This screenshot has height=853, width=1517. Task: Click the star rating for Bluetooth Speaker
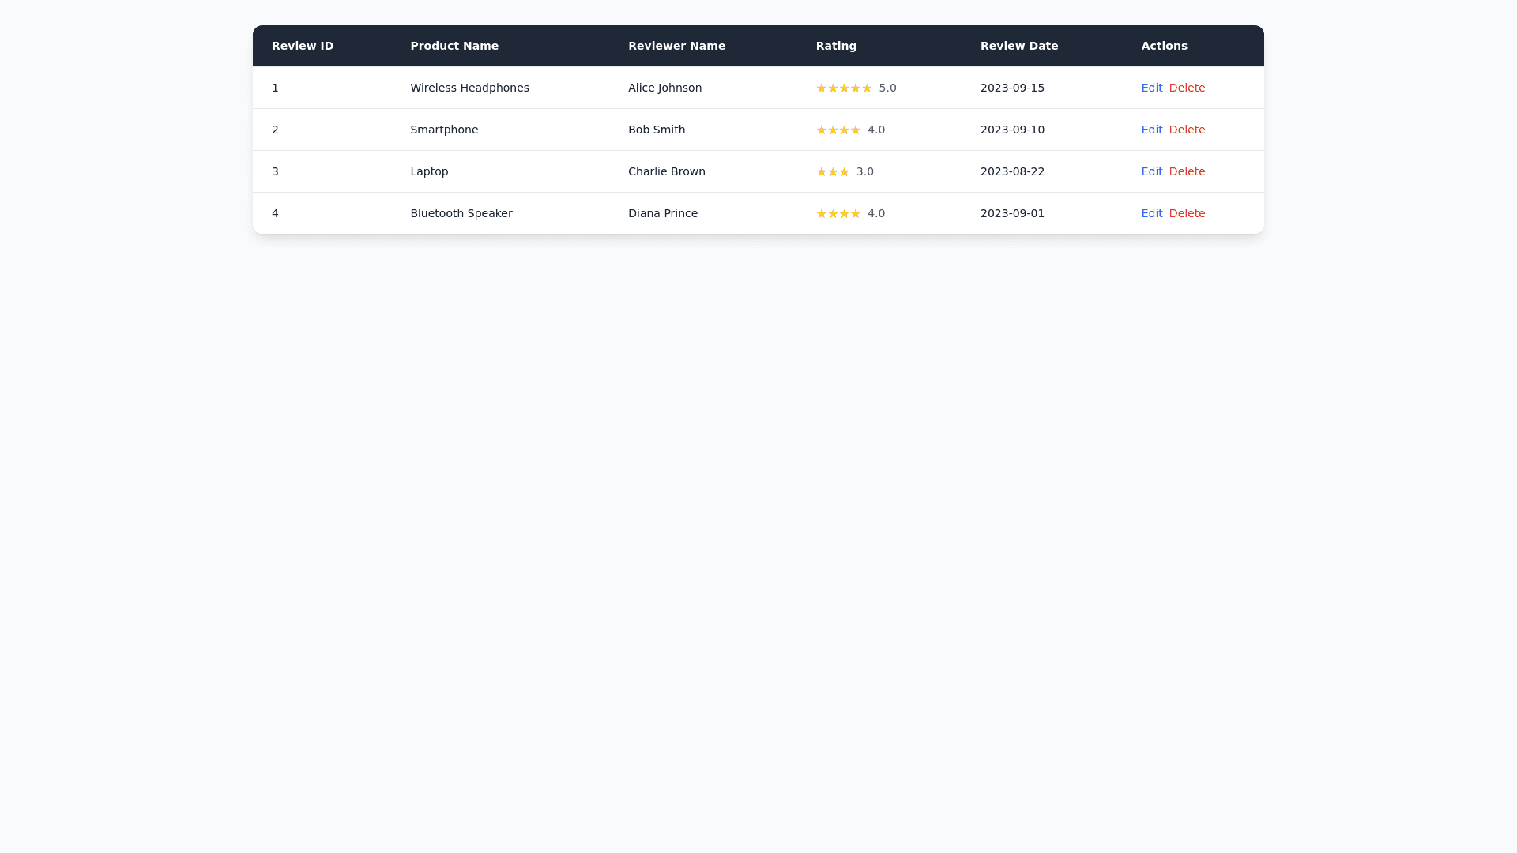(x=838, y=213)
